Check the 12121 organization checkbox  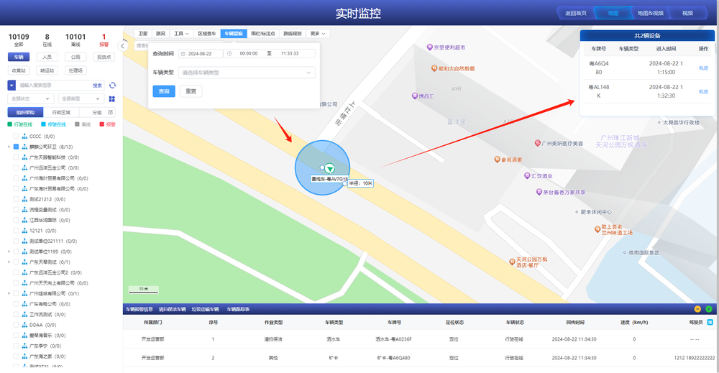16,231
